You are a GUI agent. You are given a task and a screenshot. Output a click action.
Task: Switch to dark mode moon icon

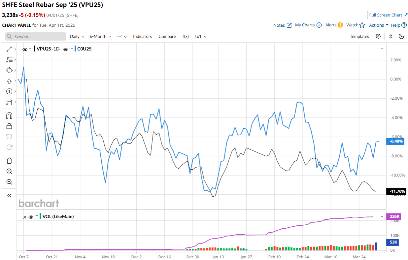click(x=401, y=36)
